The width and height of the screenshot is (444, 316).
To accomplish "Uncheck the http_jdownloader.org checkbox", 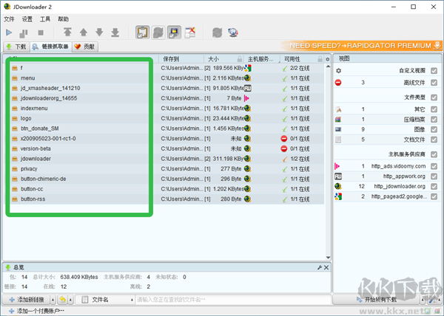I will 434,186.
